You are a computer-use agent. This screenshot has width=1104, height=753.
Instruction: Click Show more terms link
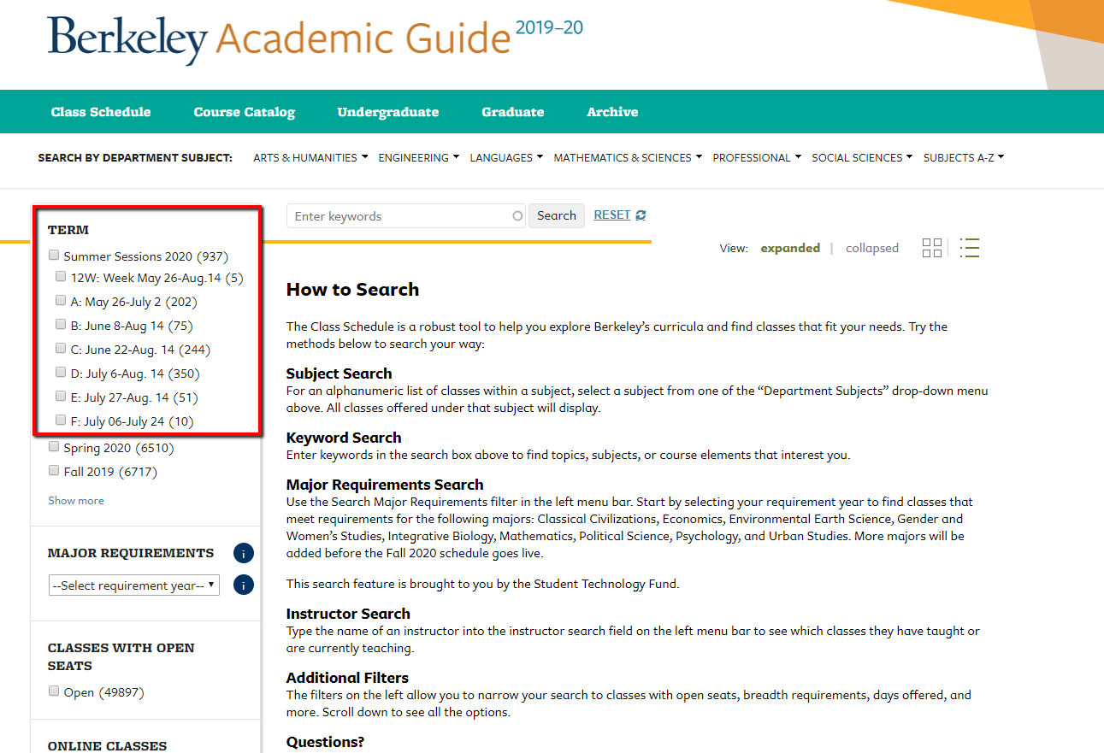pos(76,501)
